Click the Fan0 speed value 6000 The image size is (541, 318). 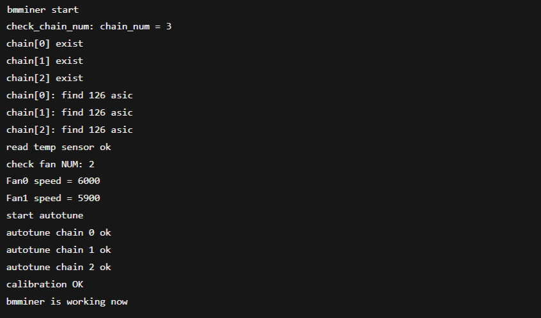click(89, 181)
